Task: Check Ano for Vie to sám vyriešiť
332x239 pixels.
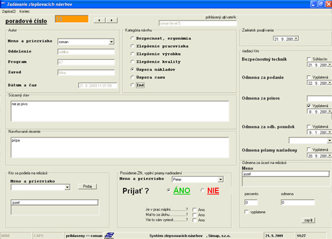Action: pyautogui.click(x=195, y=220)
